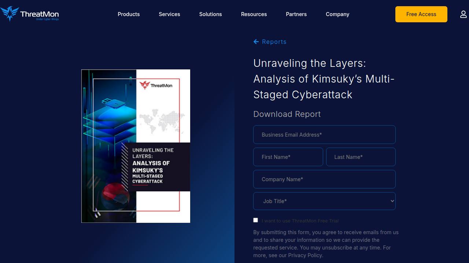This screenshot has width=469, height=263.
Task: Click the back arrow beside Reports
Action: [256, 42]
